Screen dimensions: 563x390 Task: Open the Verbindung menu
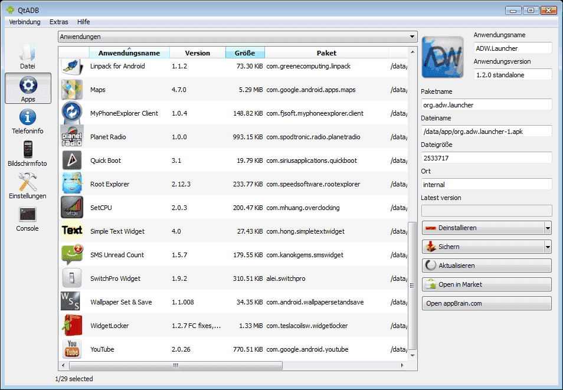coord(24,22)
